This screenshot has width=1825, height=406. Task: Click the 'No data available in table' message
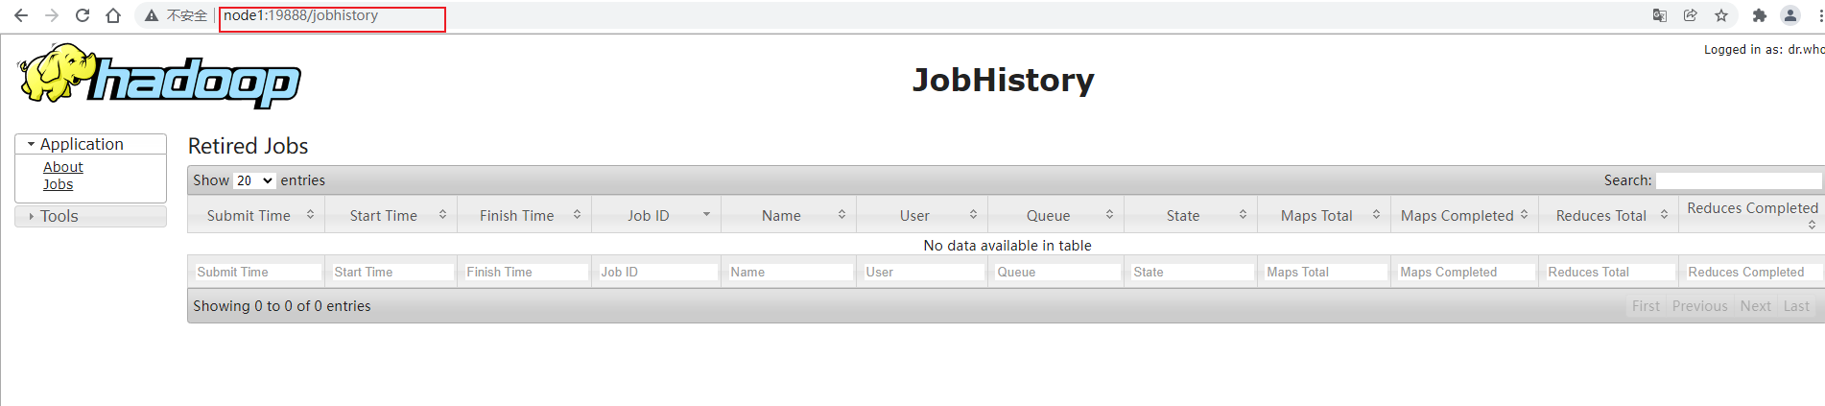point(1007,246)
